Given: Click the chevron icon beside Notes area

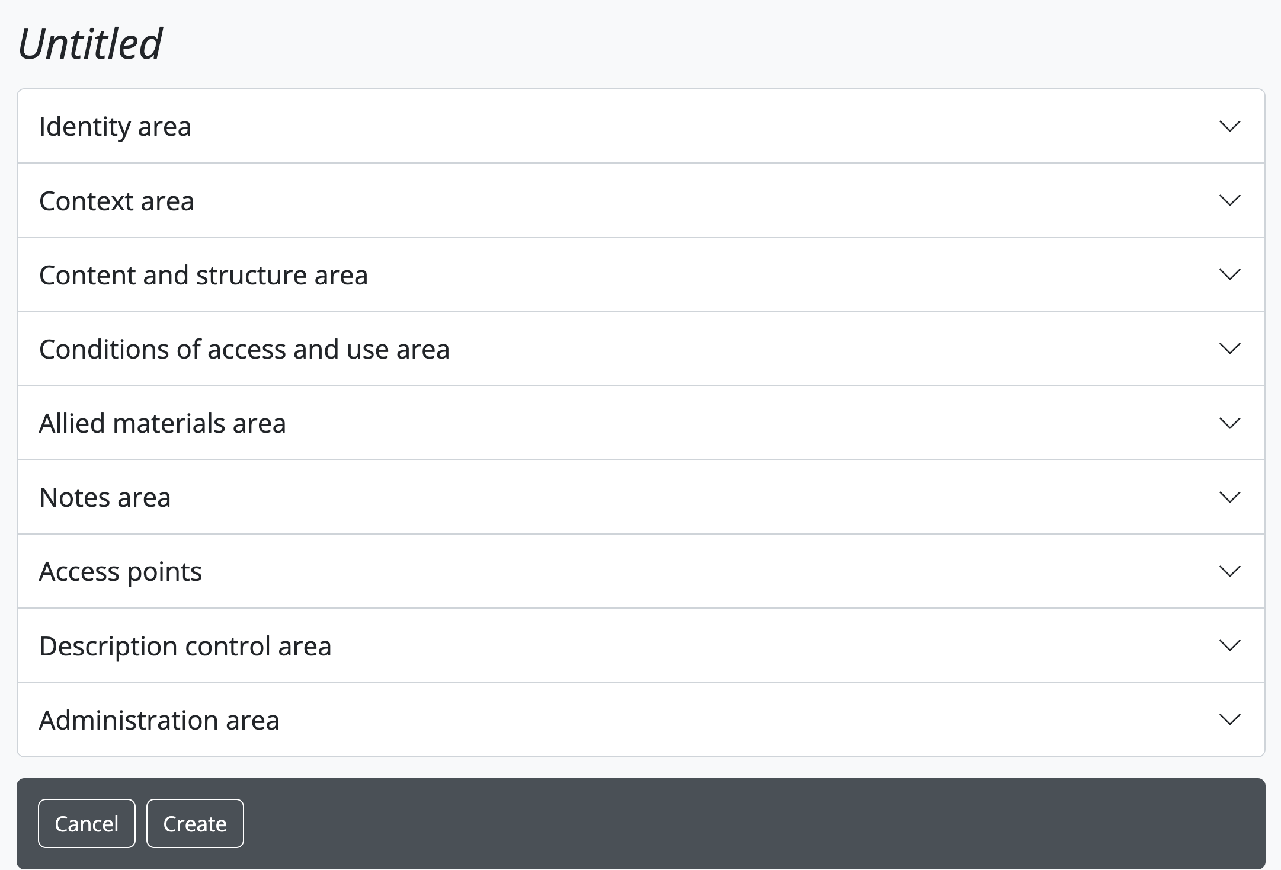Looking at the screenshot, I should coord(1229,497).
